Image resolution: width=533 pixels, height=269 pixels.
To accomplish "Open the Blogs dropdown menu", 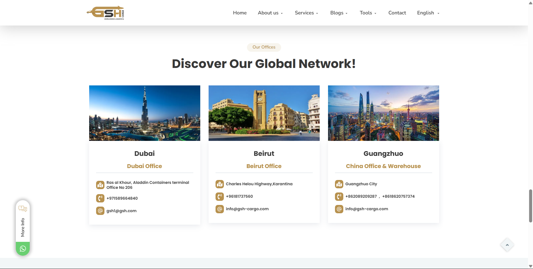I will [x=339, y=13].
